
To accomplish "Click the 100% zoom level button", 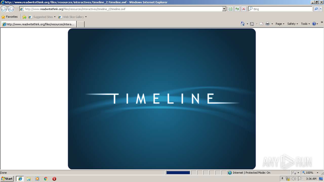I will click(x=308, y=173).
